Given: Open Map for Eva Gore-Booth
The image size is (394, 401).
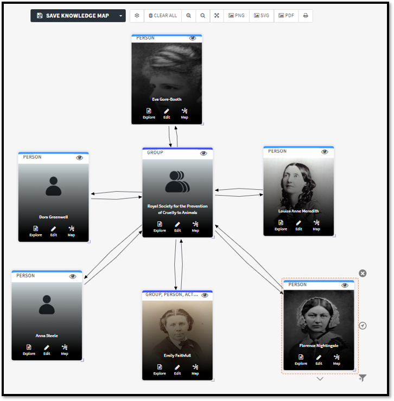Looking at the screenshot, I should click(x=185, y=113).
